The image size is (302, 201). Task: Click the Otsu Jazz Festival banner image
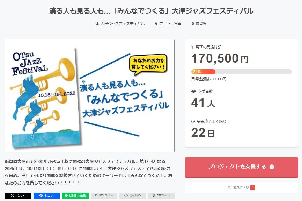pyautogui.click(x=89, y=95)
